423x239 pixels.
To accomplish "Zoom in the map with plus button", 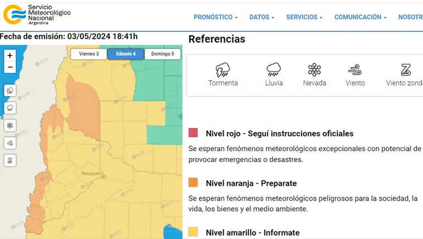I will coord(10,55).
